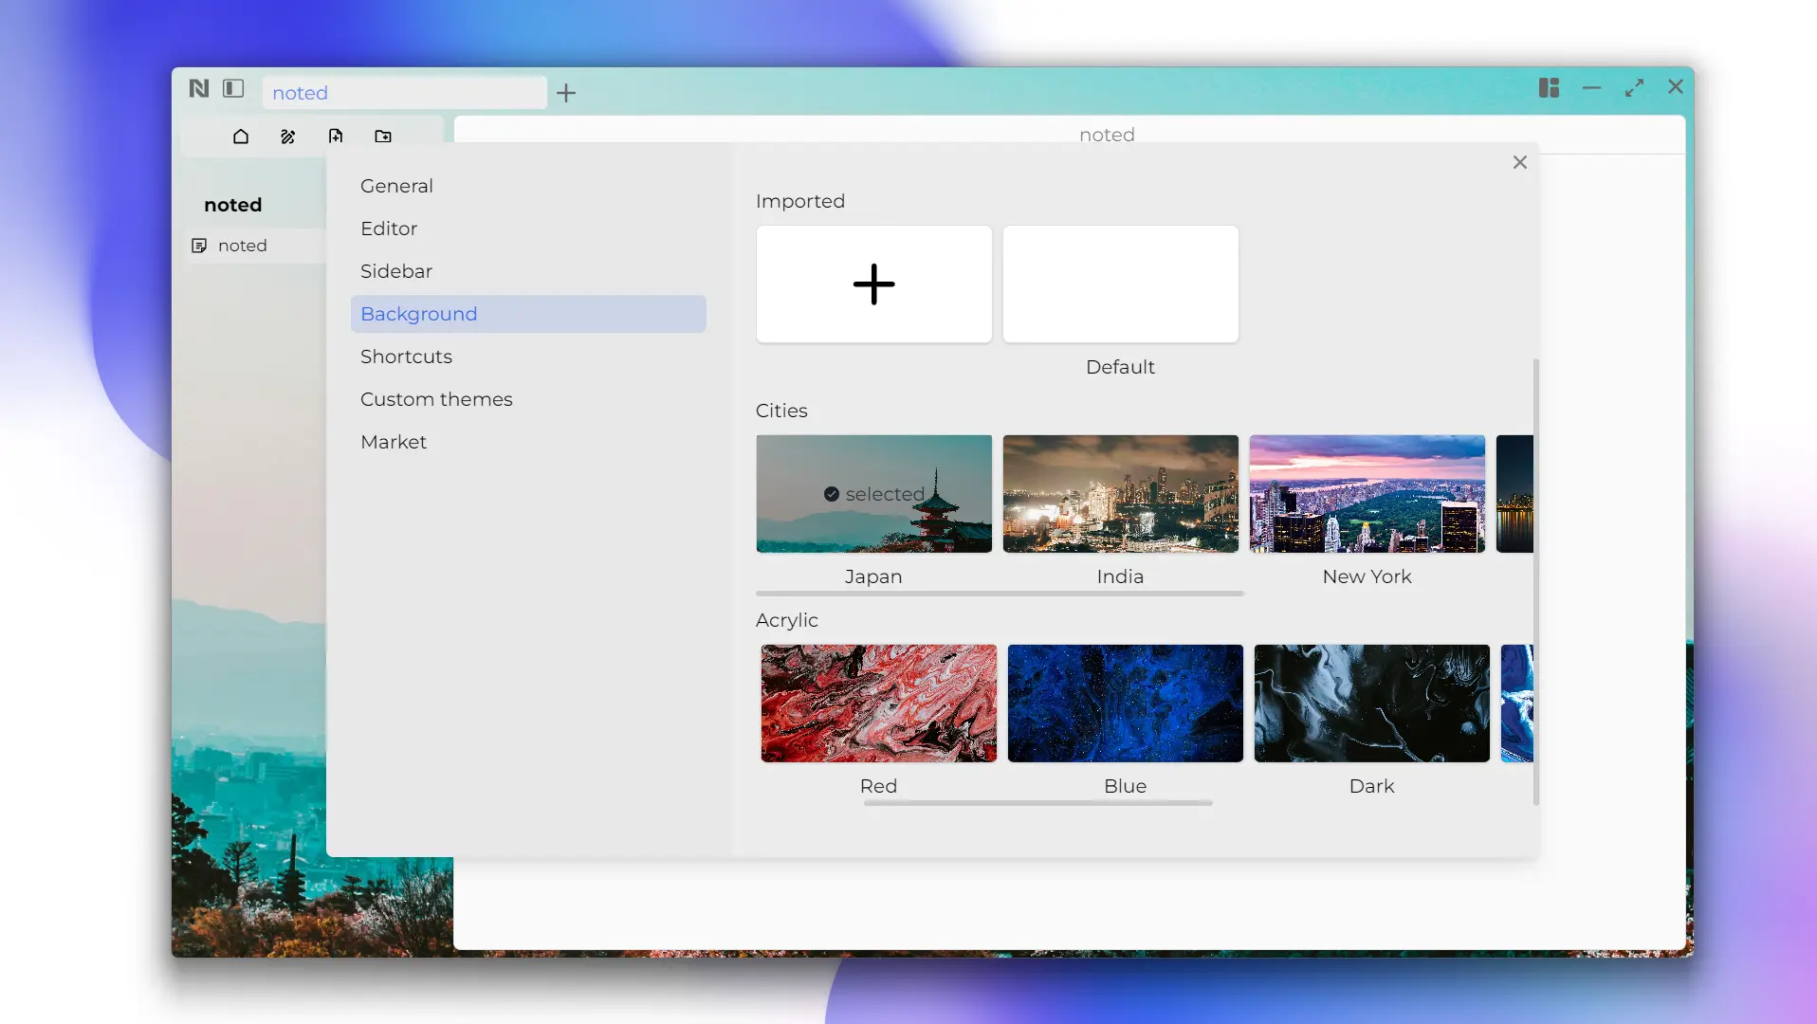This screenshot has height=1024, width=1817.
Task: Create new folder icon
Action: pyautogui.click(x=383, y=137)
